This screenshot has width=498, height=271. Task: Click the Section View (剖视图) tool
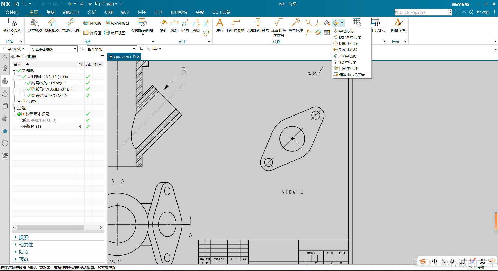pyautogui.click(x=92, y=33)
